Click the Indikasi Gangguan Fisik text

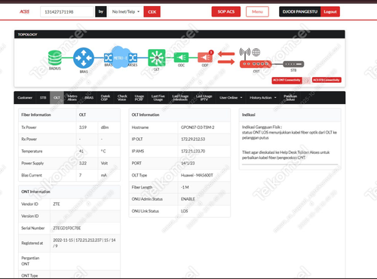[262, 127]
